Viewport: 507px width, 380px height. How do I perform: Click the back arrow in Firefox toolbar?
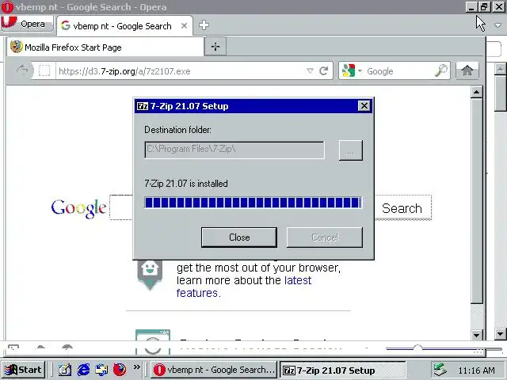click(x=22, y=70)
